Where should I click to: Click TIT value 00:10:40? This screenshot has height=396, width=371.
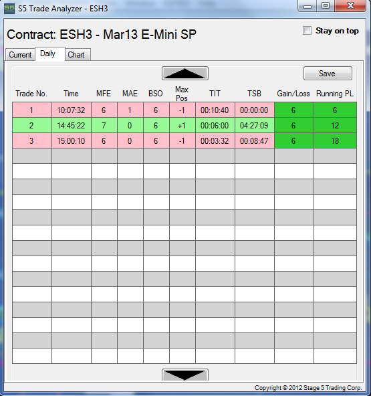(215, 110)
